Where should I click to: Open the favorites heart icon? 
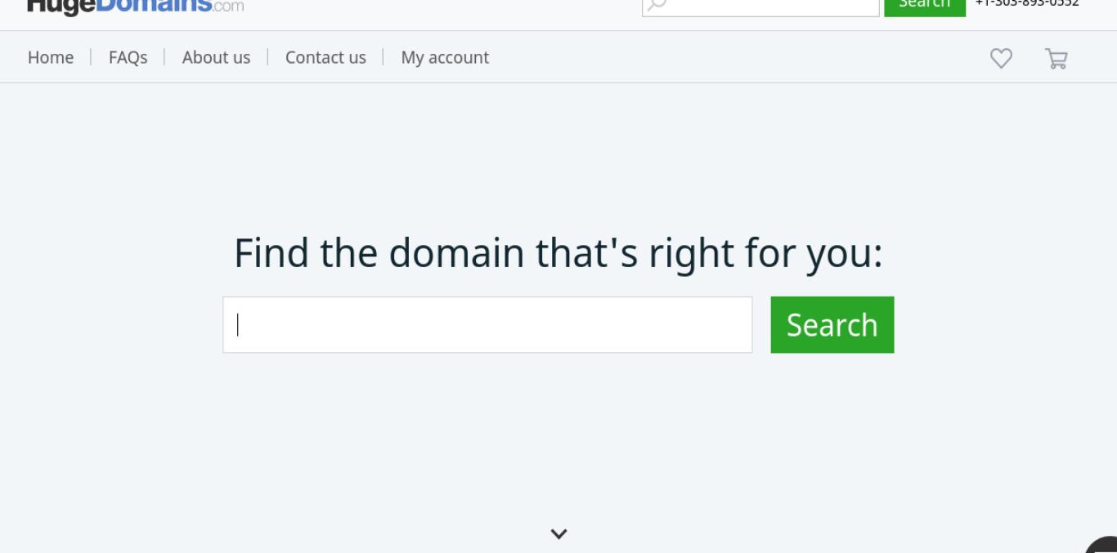click(1001, 58)
